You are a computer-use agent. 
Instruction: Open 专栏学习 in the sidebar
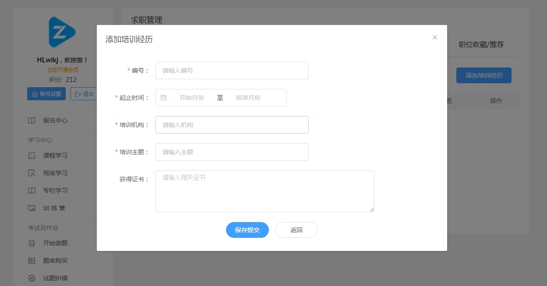[x=55, y=191]
